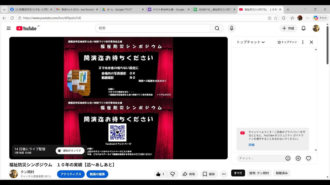Click the plus icon in chat
330x185 pixels.
coord(298,158)
